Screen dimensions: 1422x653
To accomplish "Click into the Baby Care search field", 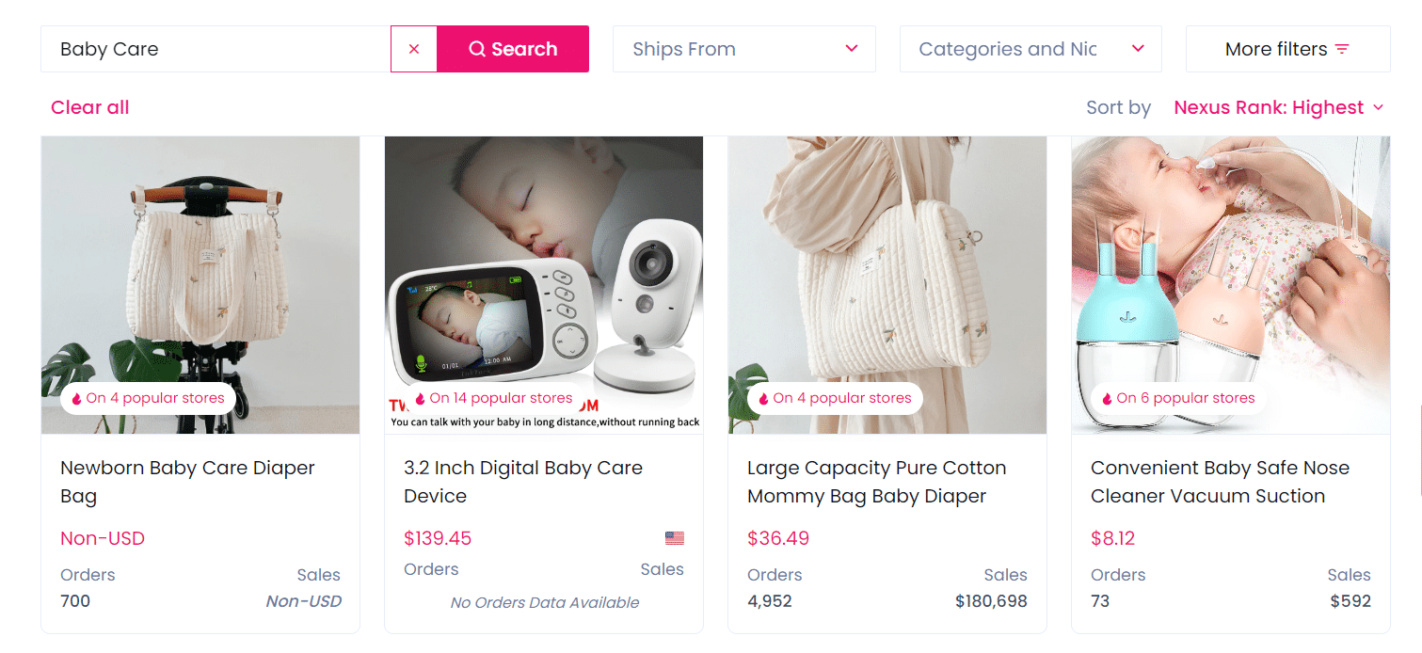I will (x=216, y=49).
